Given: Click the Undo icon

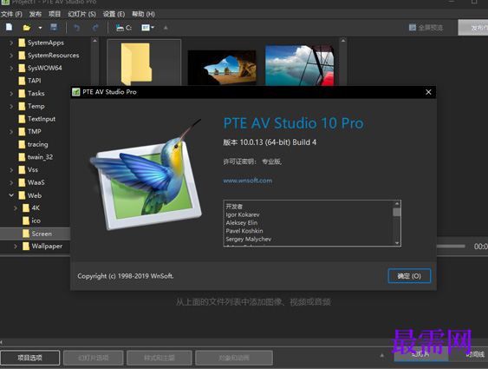Looking at the screenshot, I should click(x=76, y=28).
